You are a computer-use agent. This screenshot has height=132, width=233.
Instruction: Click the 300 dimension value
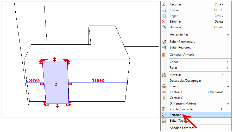[x=34, y=80]
